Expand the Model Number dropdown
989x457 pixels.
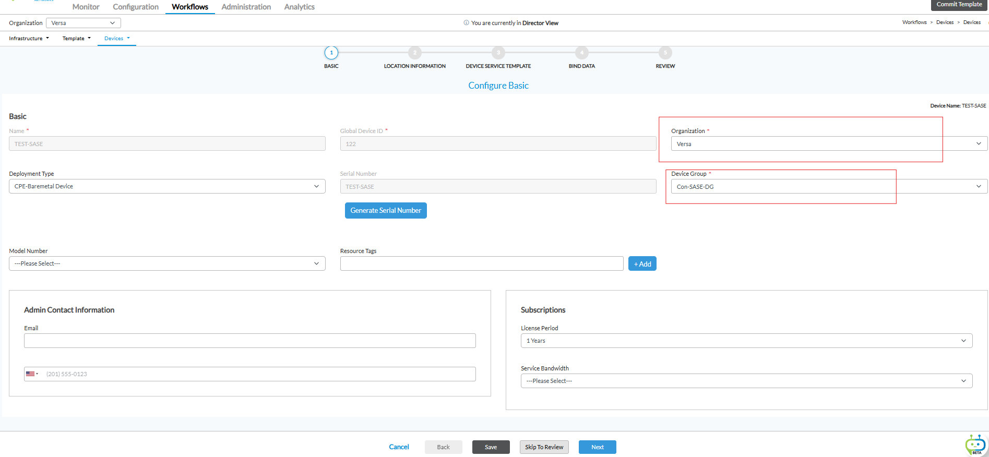167,263
